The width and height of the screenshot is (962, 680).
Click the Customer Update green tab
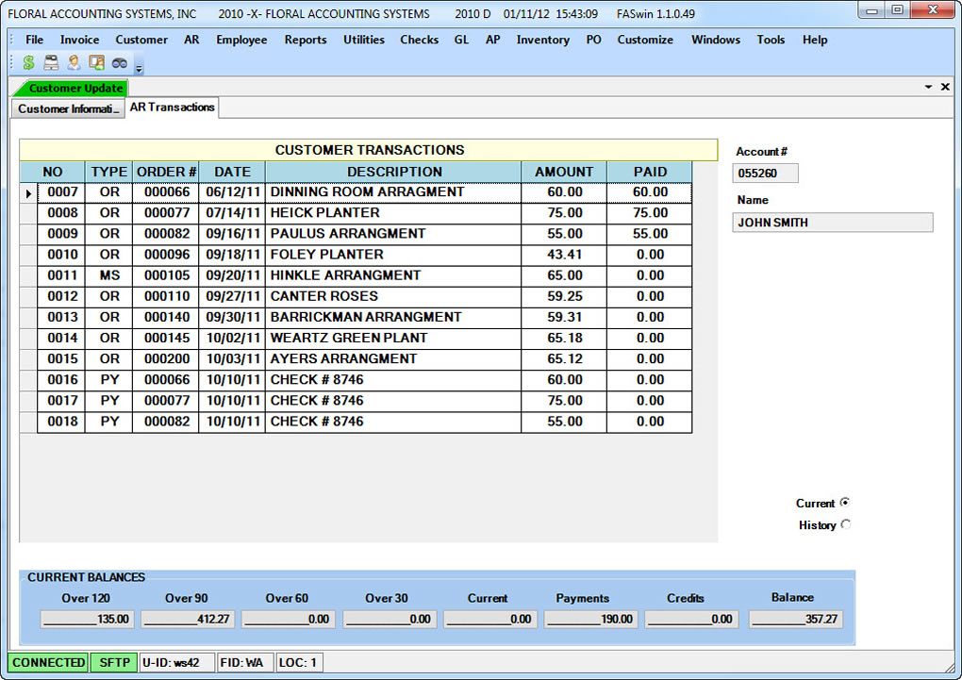[x=75, y=88]
